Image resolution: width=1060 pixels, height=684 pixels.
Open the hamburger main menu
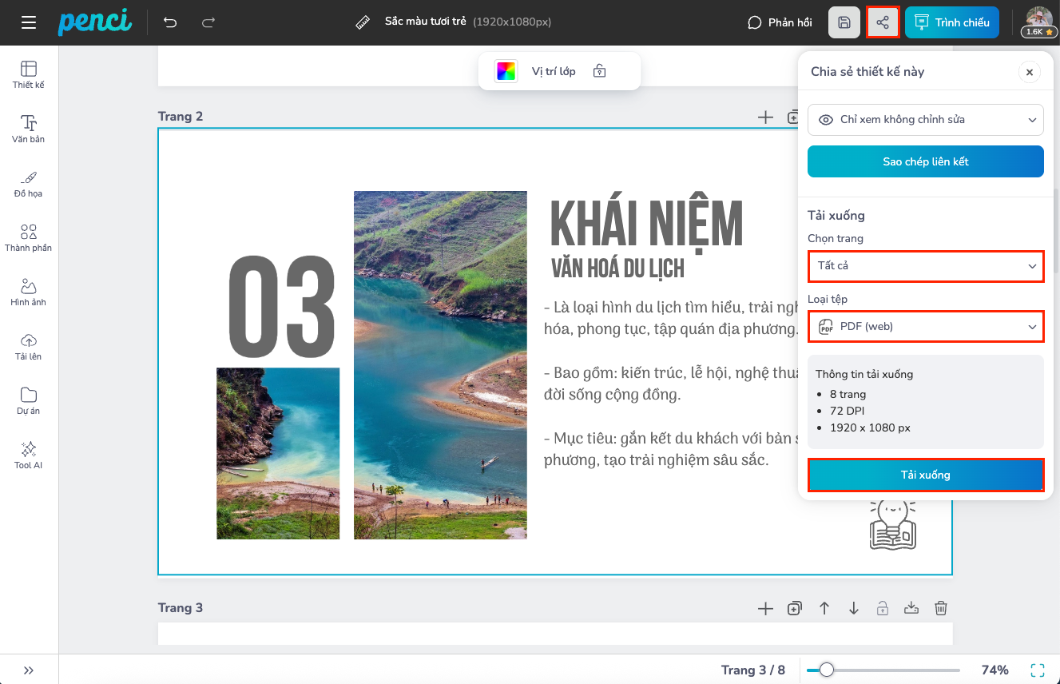[29, 22]
